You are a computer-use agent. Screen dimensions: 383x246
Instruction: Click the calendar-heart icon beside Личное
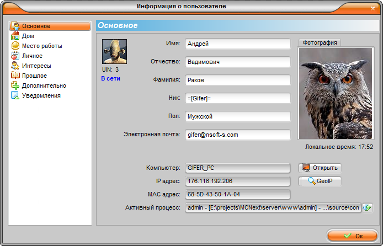coord(15,56)
